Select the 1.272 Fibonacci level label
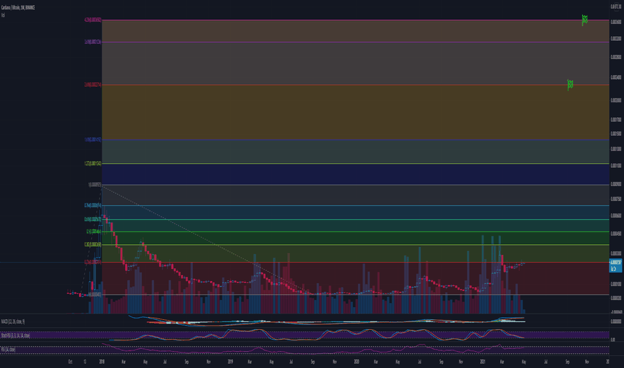Screen dimensions: 624x368 coord(92,163)
